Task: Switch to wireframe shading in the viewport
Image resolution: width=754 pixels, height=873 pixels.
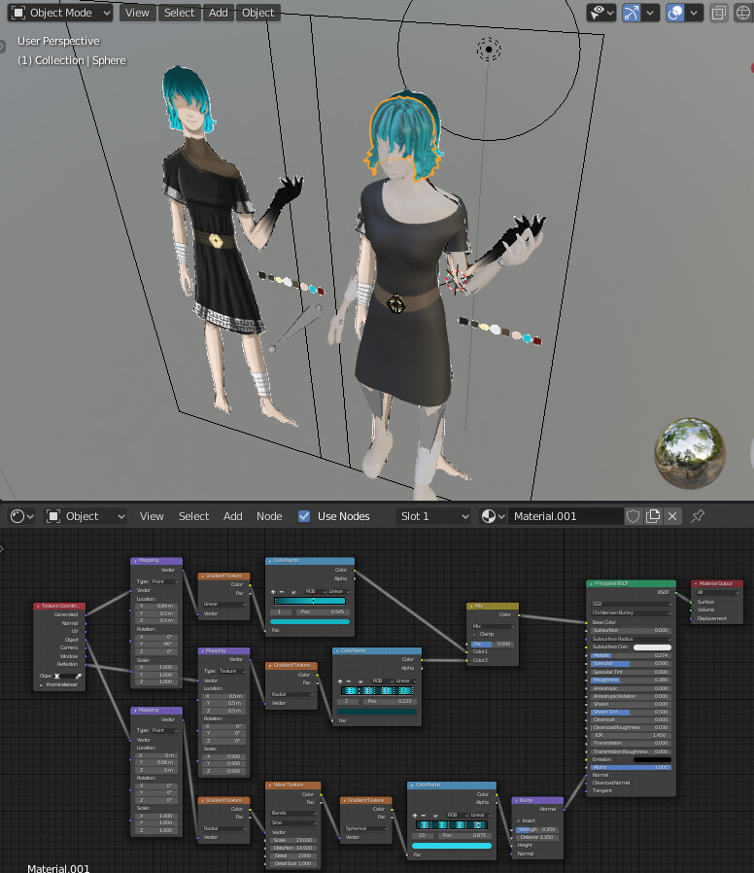Action: pyautogui.click(x=743, y=13)
